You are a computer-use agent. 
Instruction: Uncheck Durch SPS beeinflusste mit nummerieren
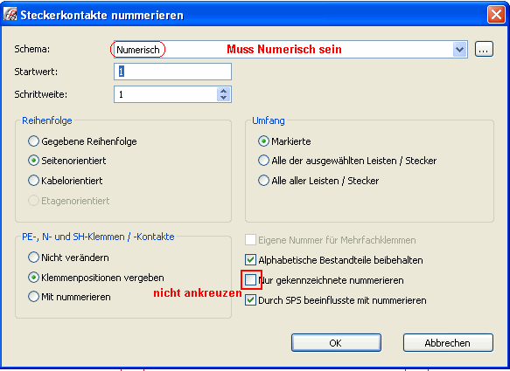pos(250,300)
